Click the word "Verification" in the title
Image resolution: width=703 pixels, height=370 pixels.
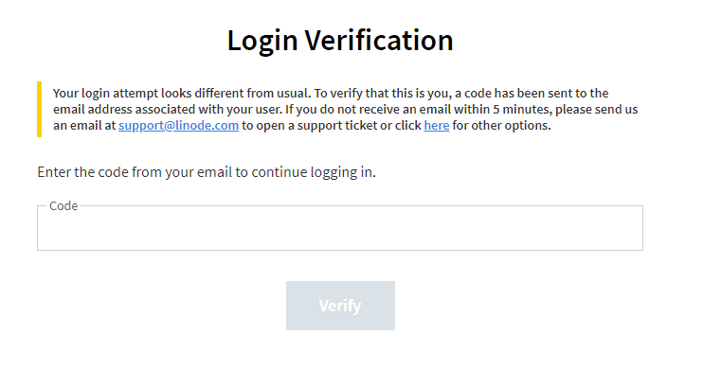click(x=379, y=41)
